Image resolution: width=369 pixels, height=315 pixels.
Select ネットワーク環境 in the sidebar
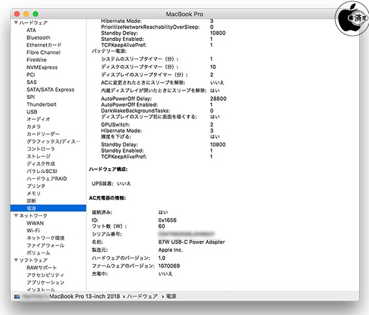click(45, 238)
